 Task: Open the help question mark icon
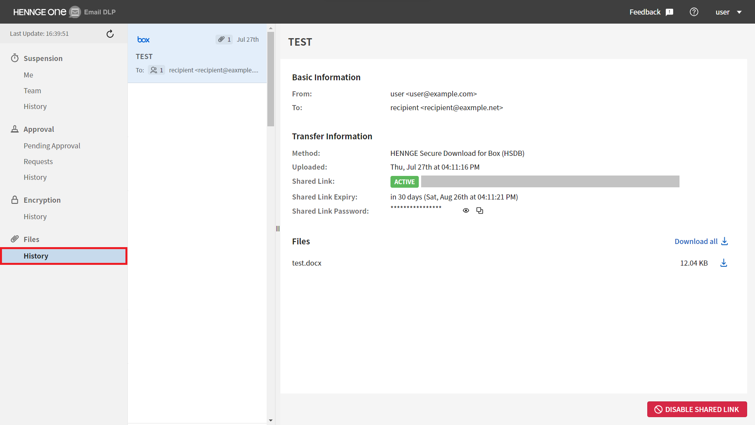[694, 12]
